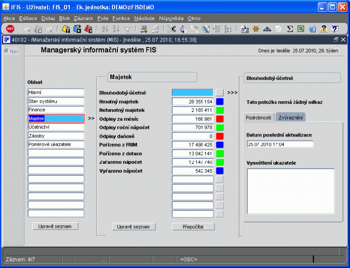Click the red swatch beside Odpisy za měsíc

(x=220, y=119)
